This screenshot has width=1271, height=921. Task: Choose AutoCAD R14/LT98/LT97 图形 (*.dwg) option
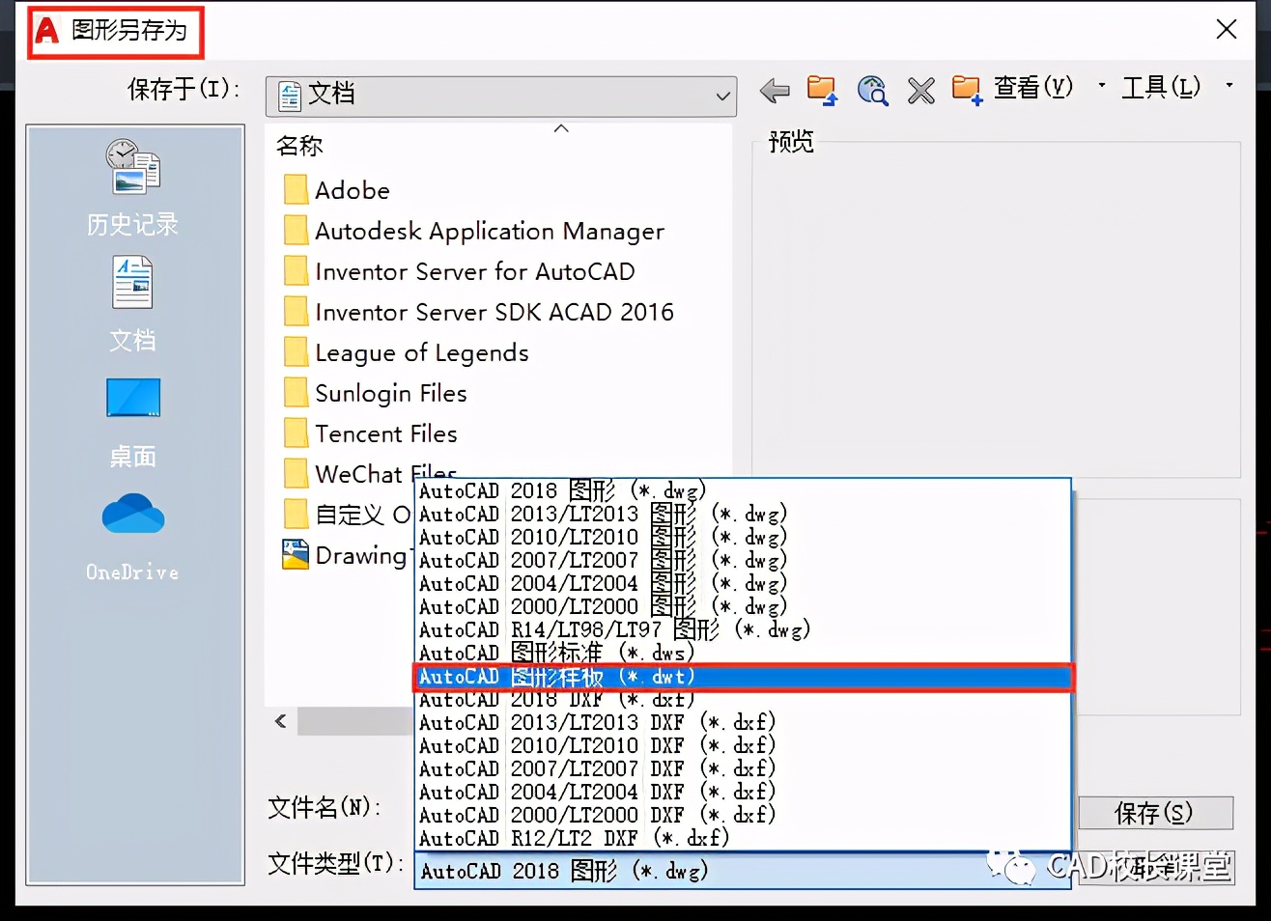tap(742, 629)
